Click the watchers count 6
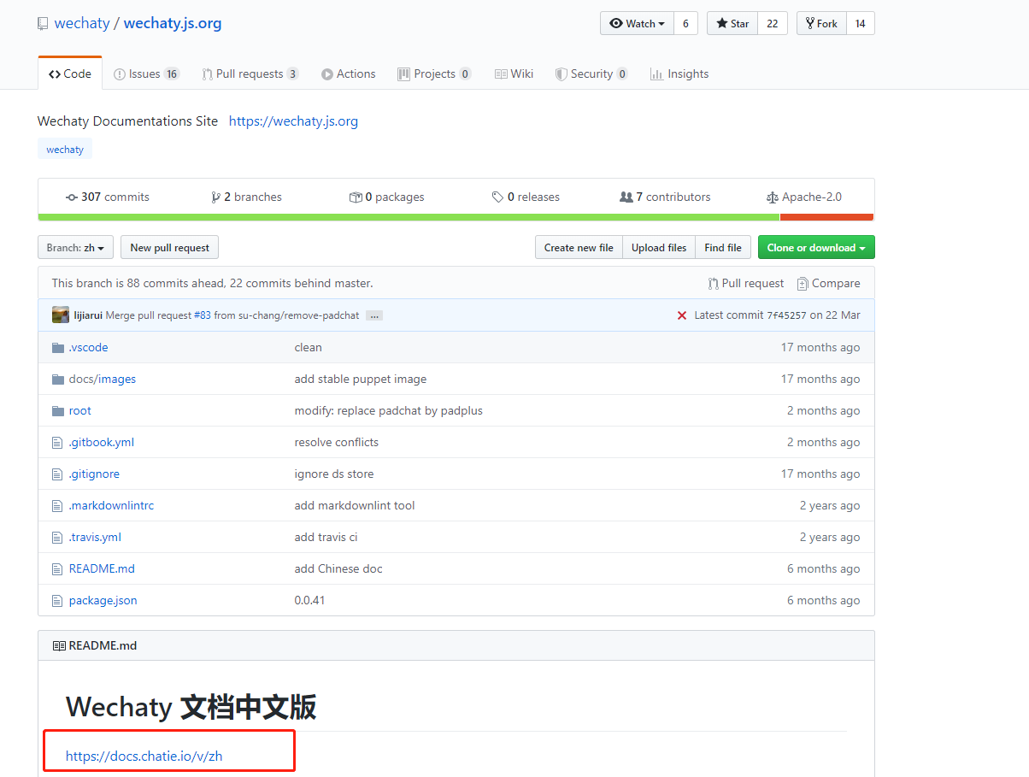This screenshot has width=1029, height=777. click(x=685, y=24)
